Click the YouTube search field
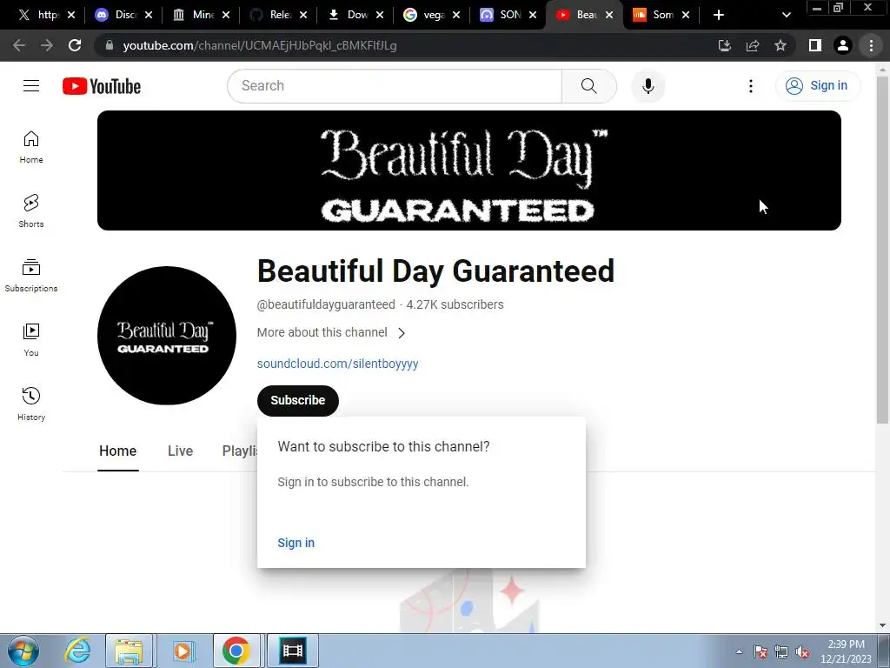 395,86
